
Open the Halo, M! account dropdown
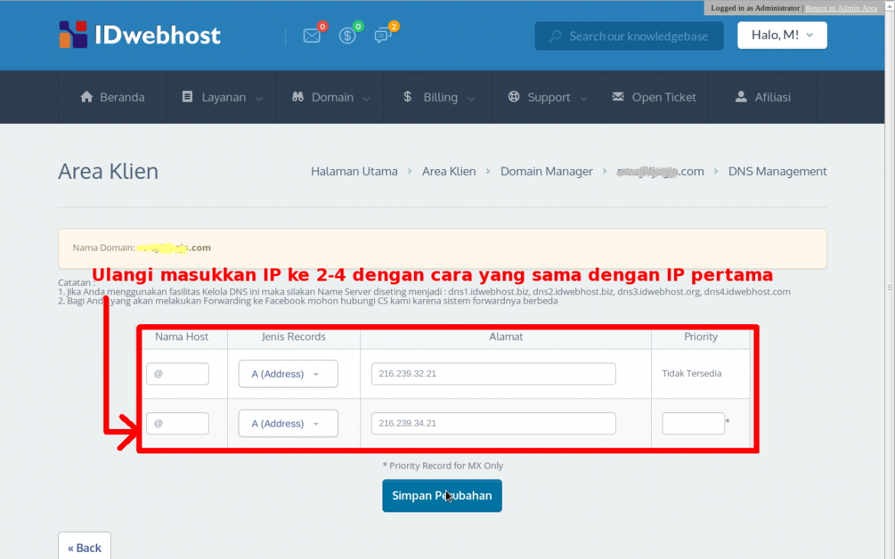(782, 34)
